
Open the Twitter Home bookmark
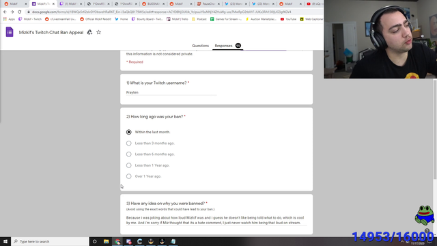tap(122, 19)
